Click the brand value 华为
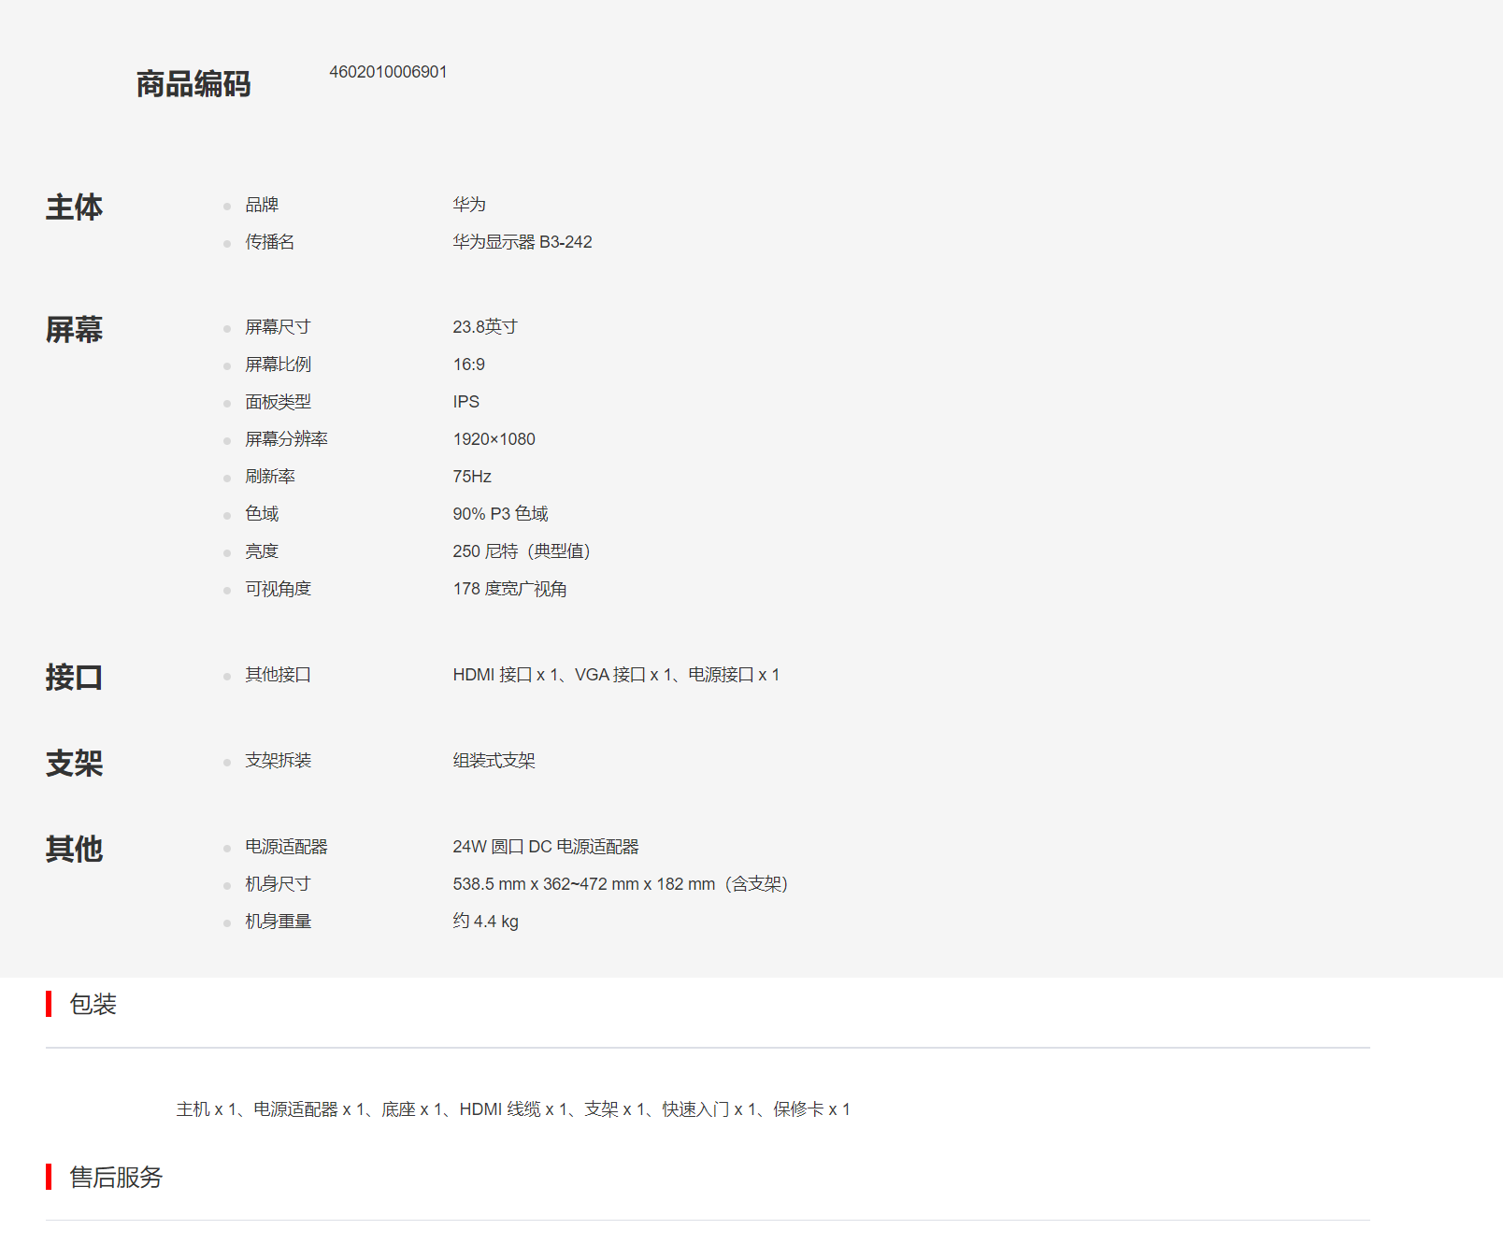1503x1244 pixels. tap(469, 205)
